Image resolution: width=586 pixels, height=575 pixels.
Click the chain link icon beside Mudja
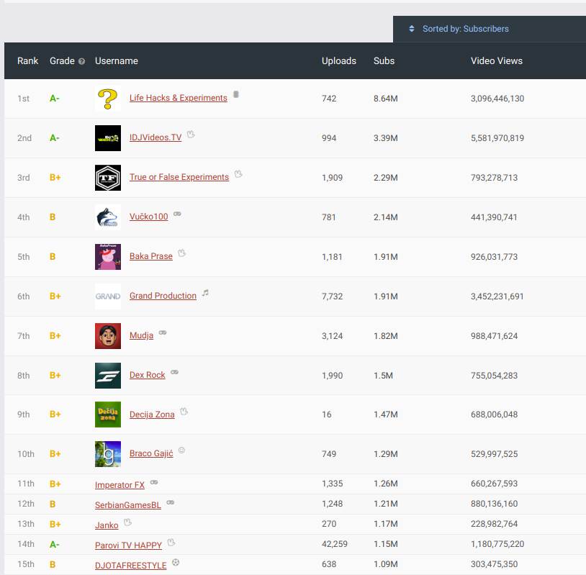[x=162, y=332]
